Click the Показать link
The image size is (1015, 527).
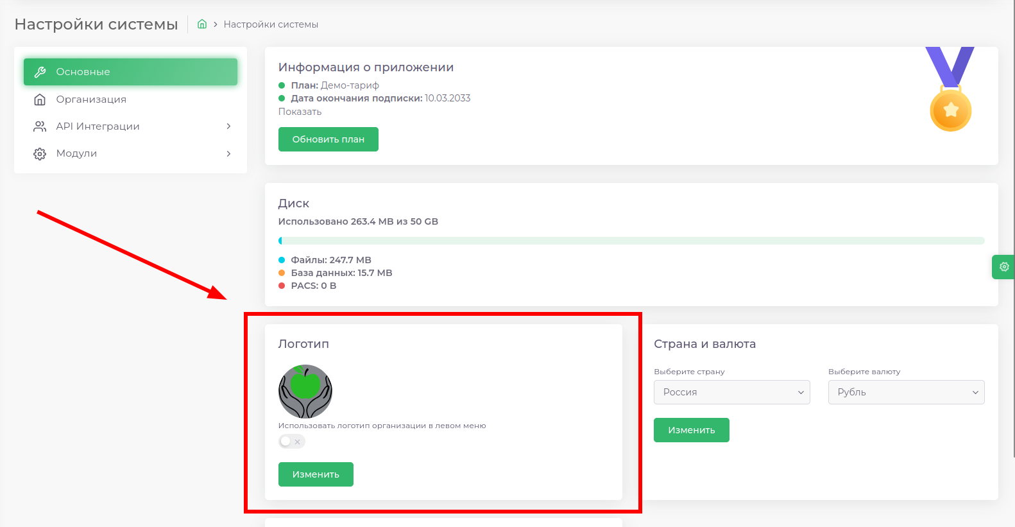(x=300, y=112)
